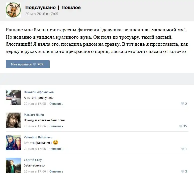Click the Подслушано group deer avatar
The image size is (194, 174).
[13, 10]
